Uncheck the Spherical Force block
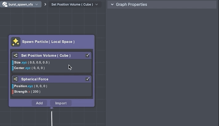The image size is (219, 126). (88, 79)
